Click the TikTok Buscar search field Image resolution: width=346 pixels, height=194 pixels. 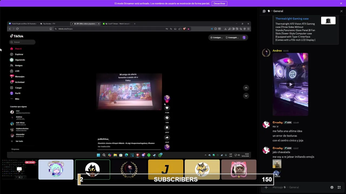point(22,42)
